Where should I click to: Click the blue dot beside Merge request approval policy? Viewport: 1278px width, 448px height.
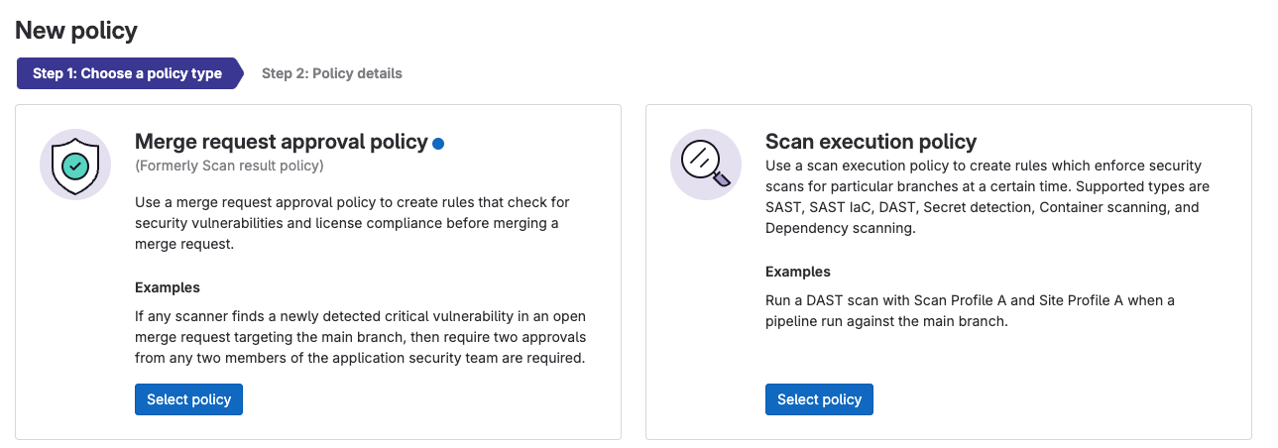[438, 144]
